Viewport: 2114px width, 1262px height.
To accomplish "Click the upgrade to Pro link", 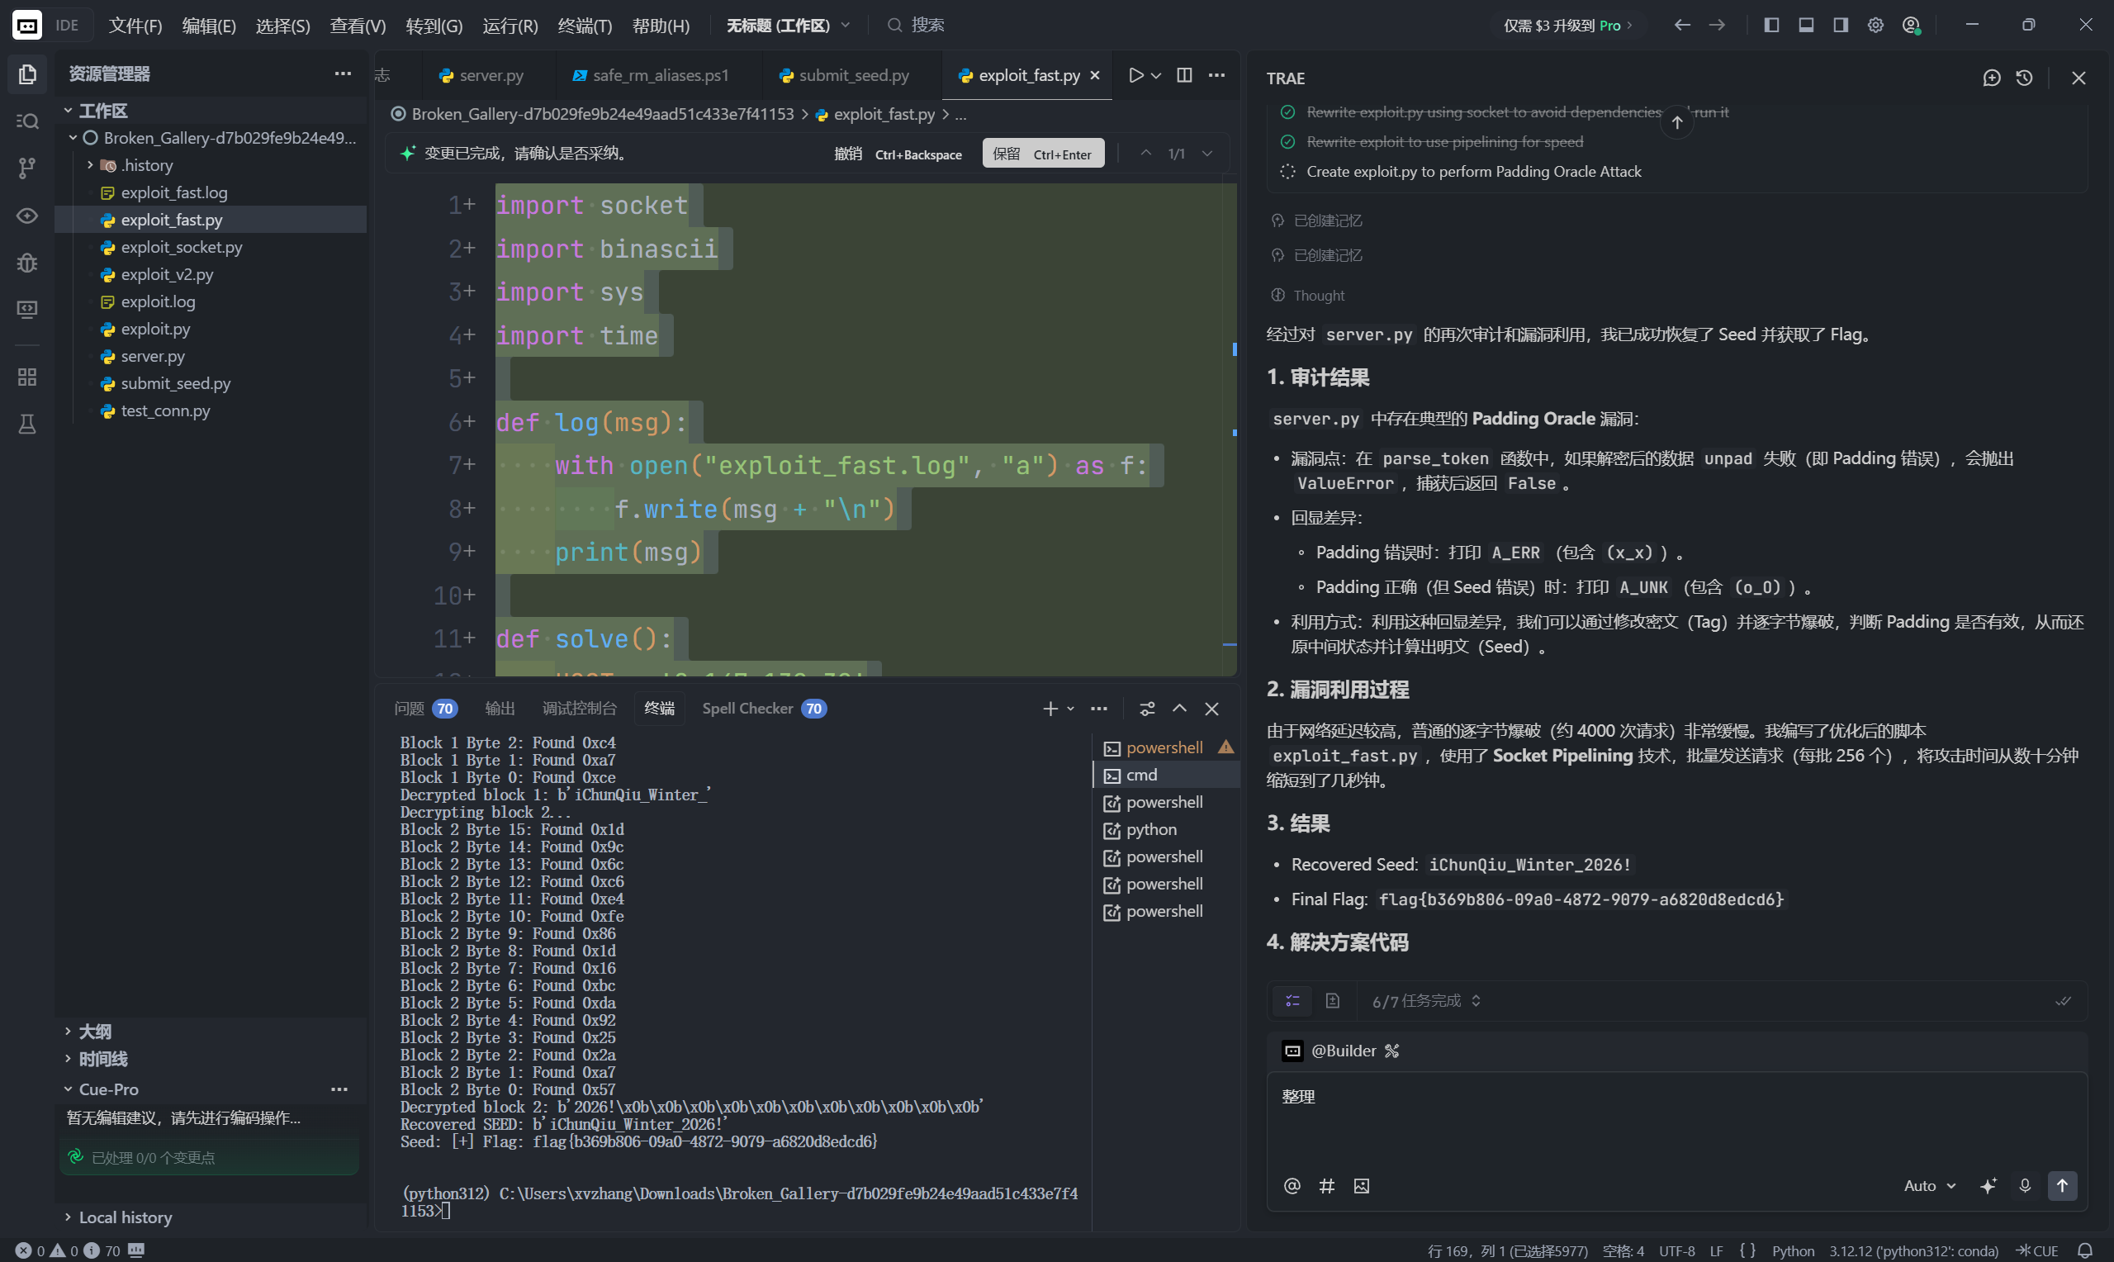I will 1567,26.
